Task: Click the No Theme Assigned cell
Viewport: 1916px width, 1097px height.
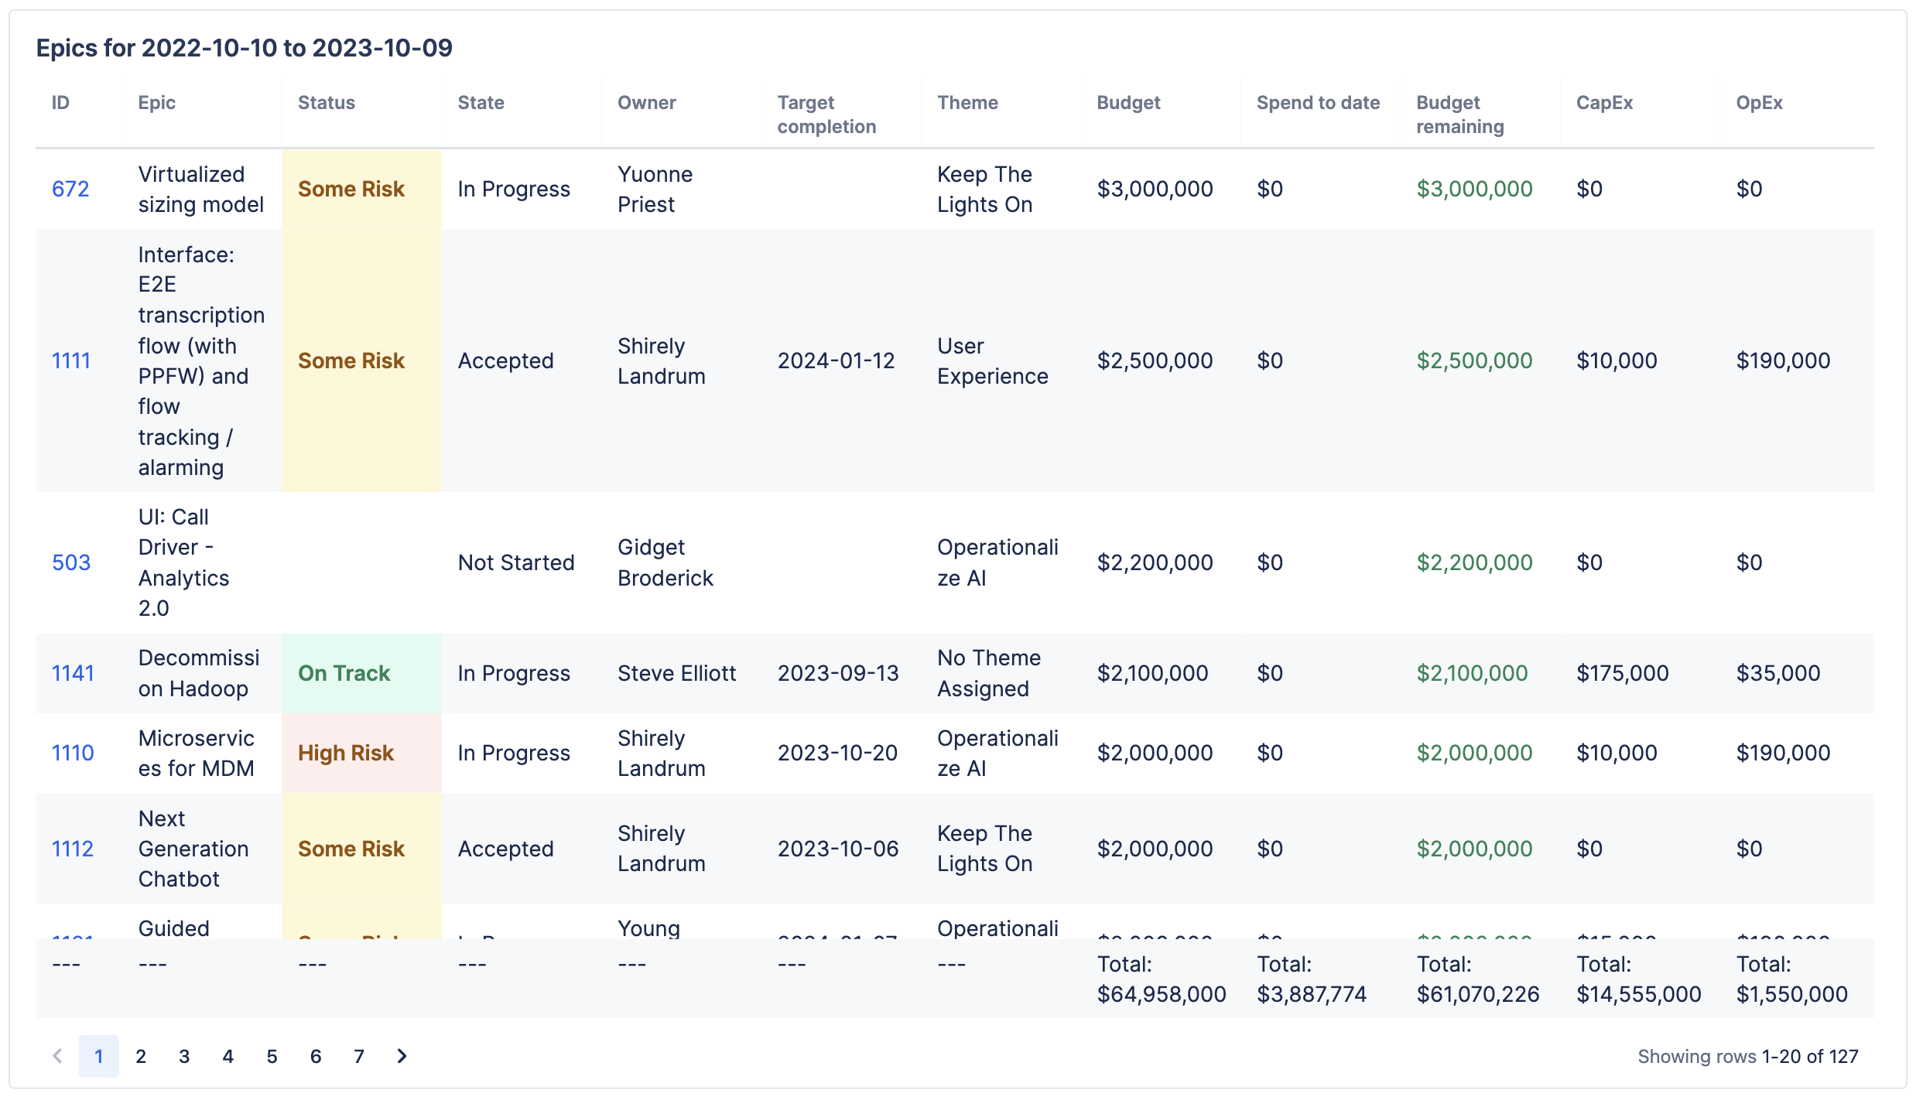Action: coord(989,673)
